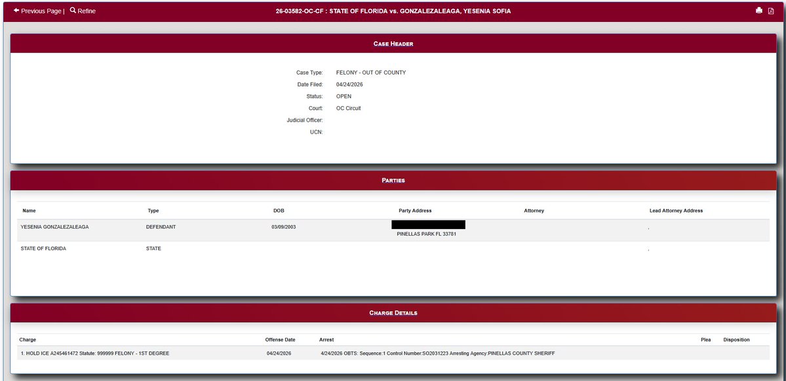Click the offense date 04/24/2026 in charges
786x381 pixels.
coord(279,354)
